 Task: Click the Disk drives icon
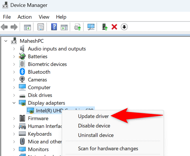click(22, 95)
